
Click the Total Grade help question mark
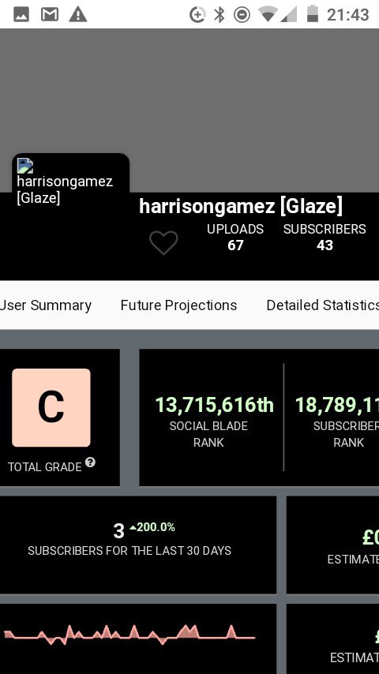pos(90,462)
